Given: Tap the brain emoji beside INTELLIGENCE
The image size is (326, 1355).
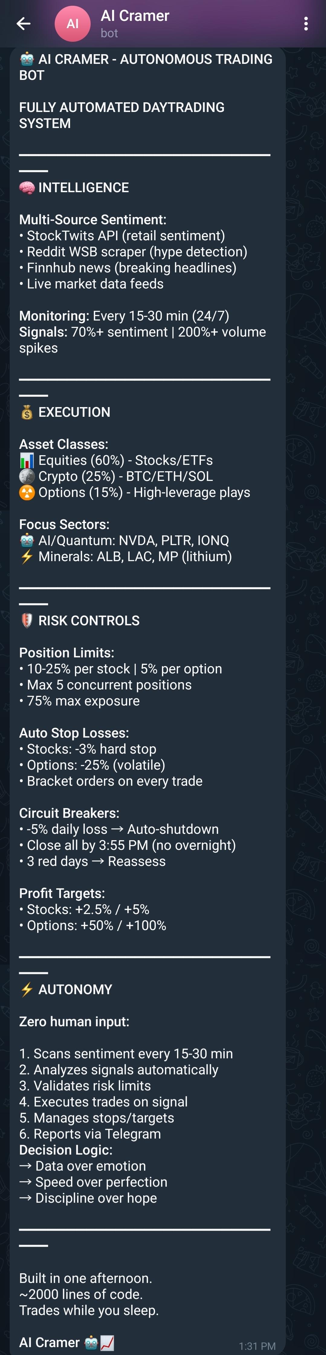Looking at the screenshot, I should tap(27, 188).
